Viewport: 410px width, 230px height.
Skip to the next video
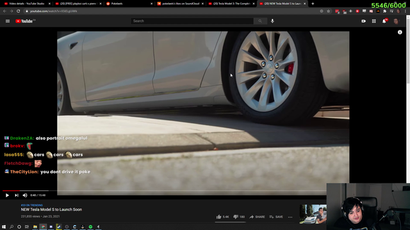pos(17,195)
